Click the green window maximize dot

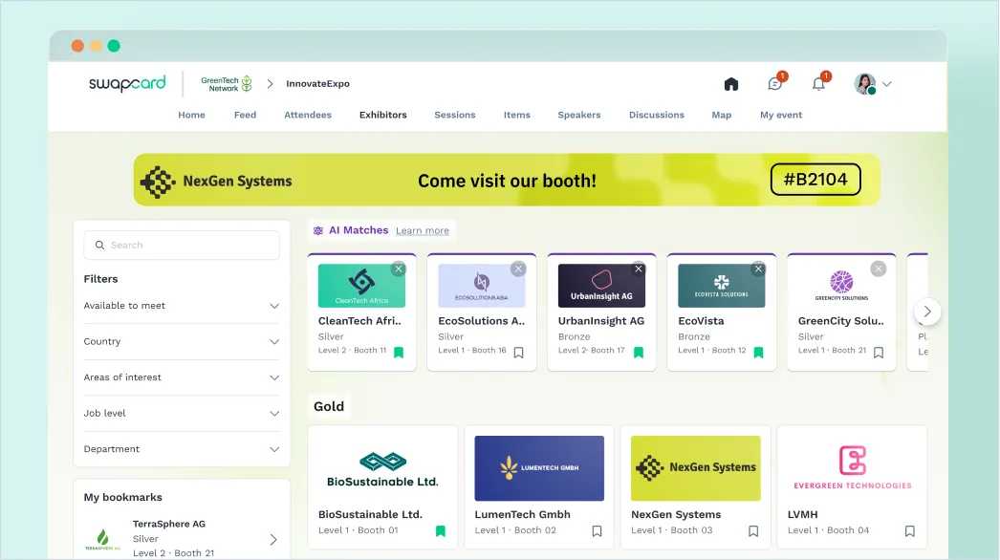pyautogui.click(x=114, y=46)
